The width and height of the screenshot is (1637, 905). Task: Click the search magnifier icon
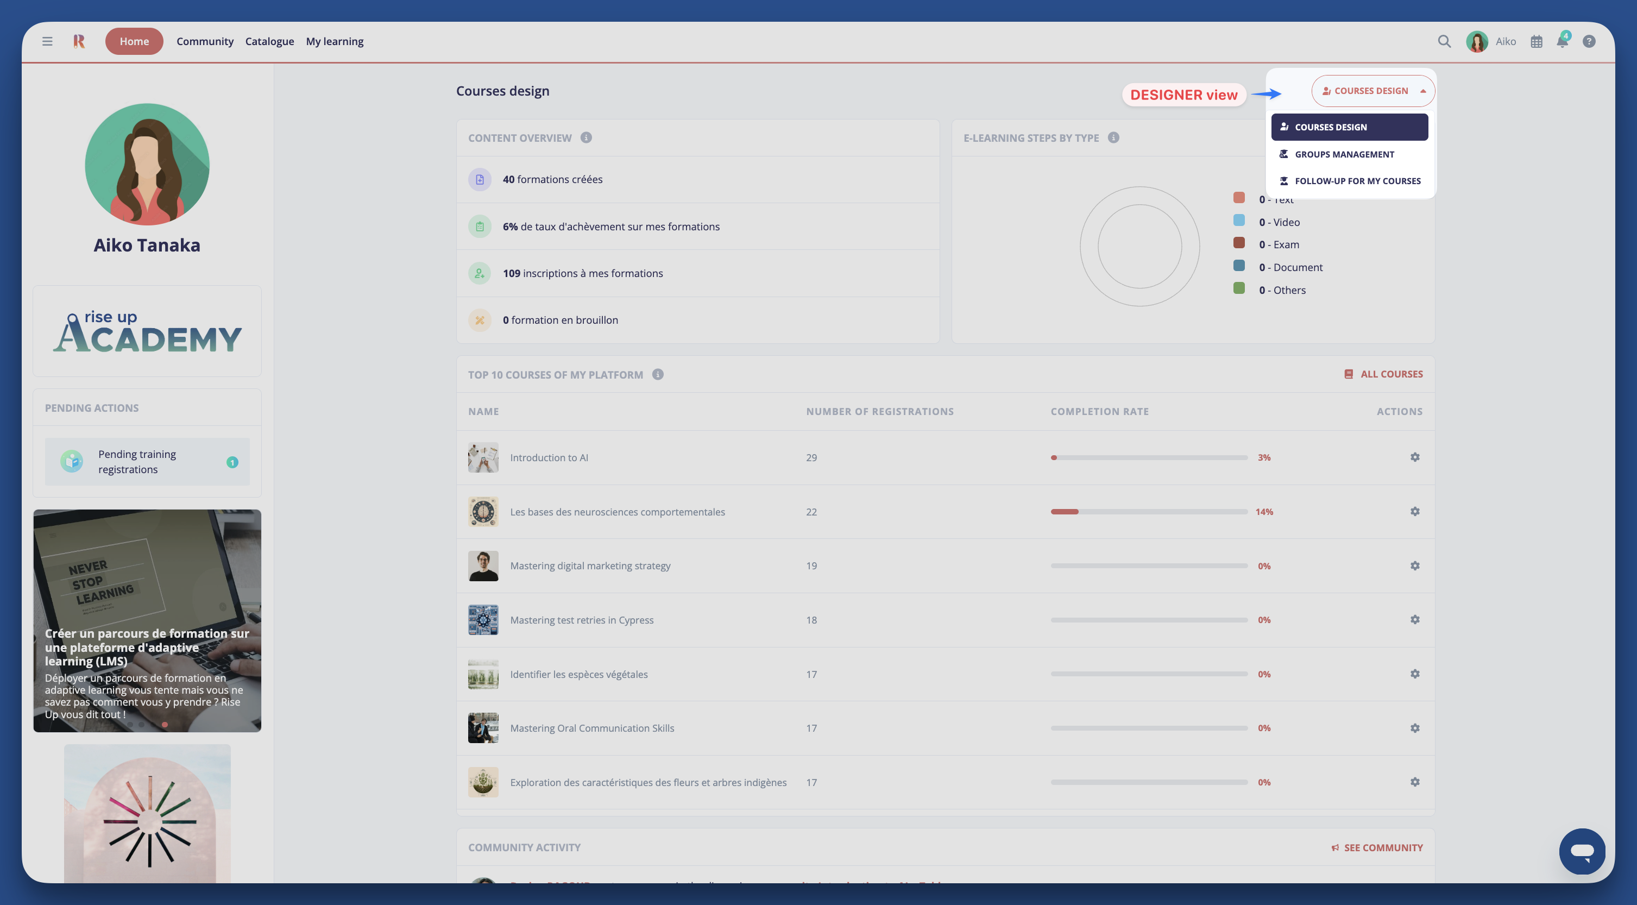[1444, 41]
